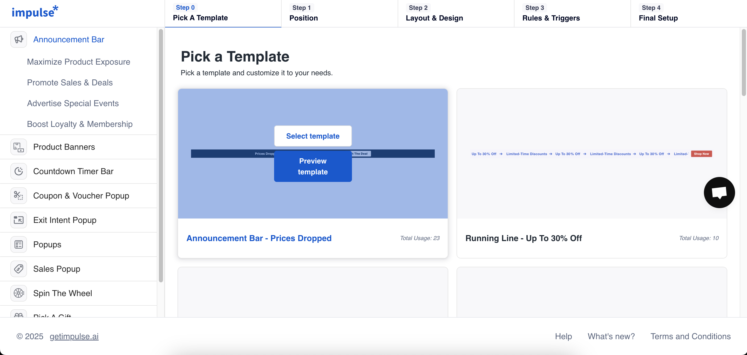747x355 pixels.
Task: Click the Spin The Wheel icon
Action: click(x=19, y=293)
